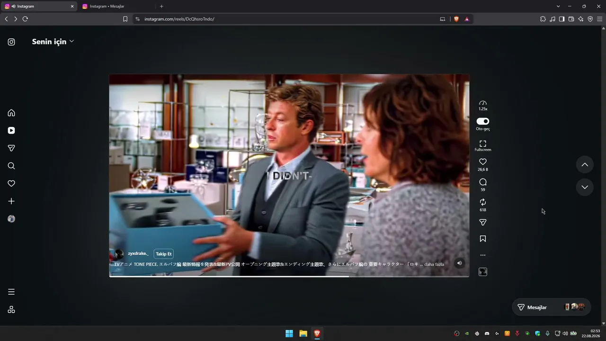
Task: Open the tab search dropdown arrow
Action: tap(558, 7)
